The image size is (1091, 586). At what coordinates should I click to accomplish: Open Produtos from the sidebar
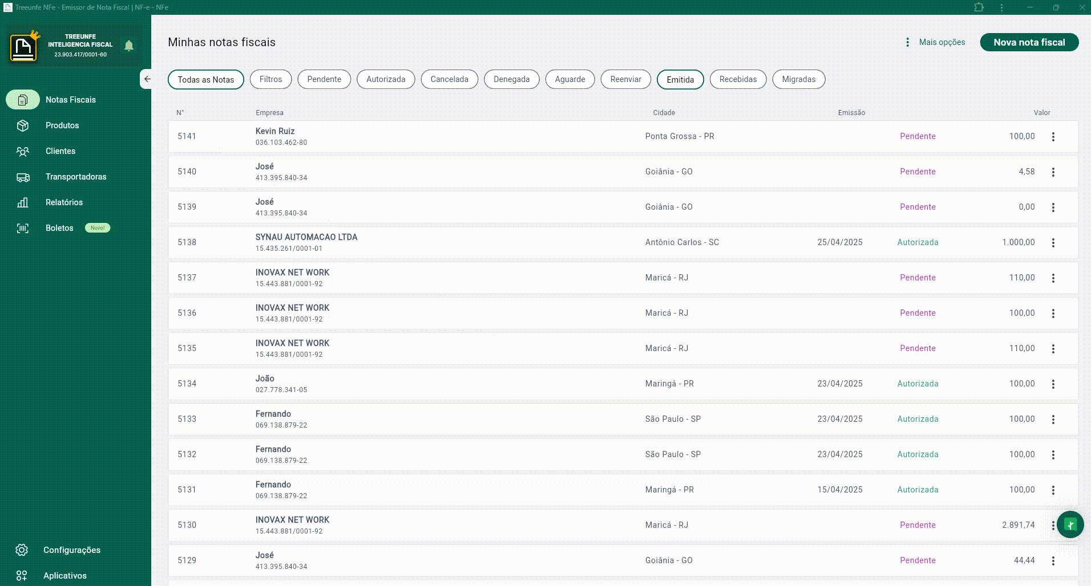62,125
